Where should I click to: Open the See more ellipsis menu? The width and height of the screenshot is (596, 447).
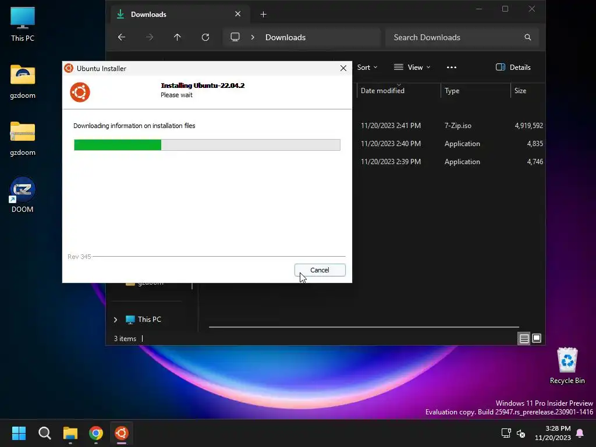tap(452, 68)
